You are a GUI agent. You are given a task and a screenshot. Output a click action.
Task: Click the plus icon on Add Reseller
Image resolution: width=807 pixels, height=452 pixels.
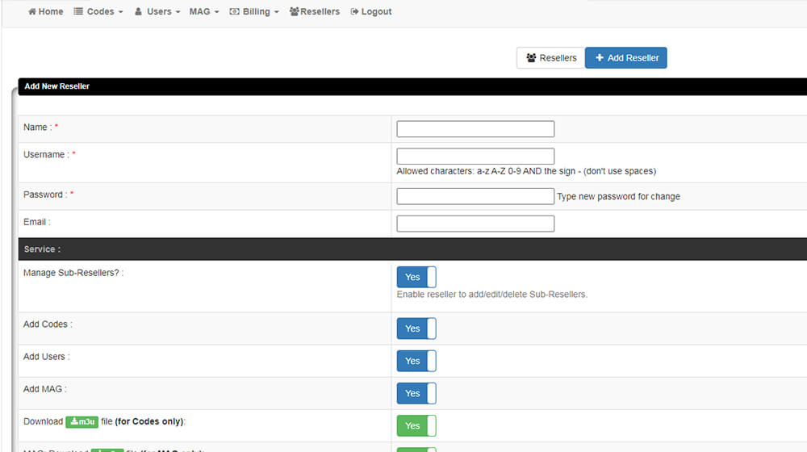(x=600, y=58)
